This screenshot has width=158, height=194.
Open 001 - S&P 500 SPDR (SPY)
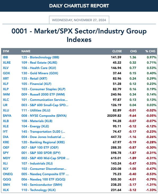[41, 153]
